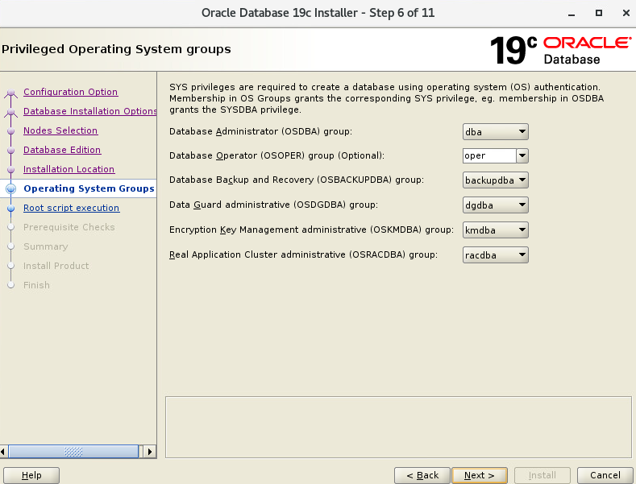Open the Database Installation Options step

click(x=89, y=111)
